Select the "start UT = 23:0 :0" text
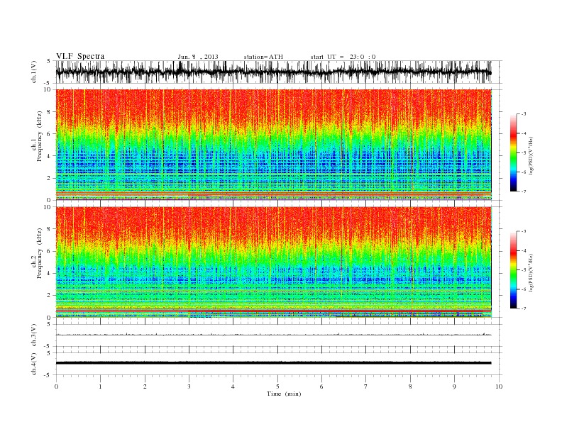Viewport: 562px width, 434px height. [x=343, y=57]
